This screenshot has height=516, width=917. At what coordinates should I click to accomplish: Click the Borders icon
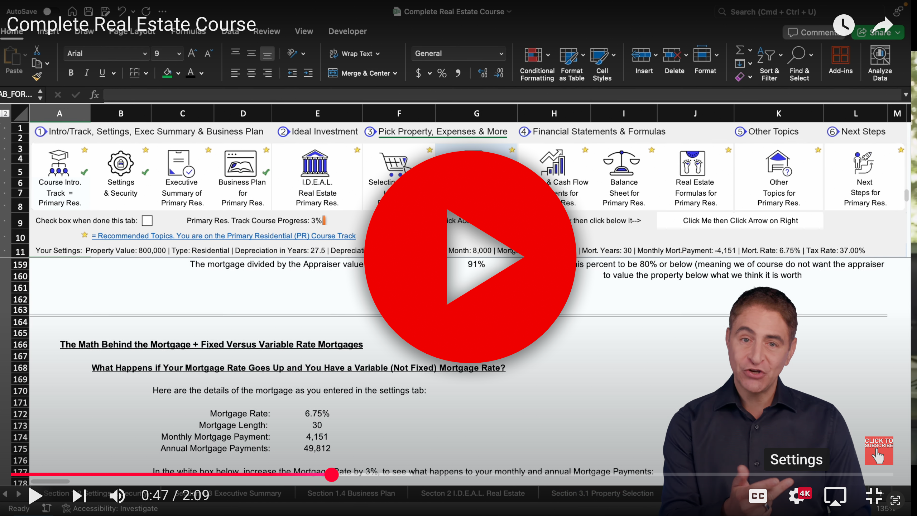[x=135, y=73]
